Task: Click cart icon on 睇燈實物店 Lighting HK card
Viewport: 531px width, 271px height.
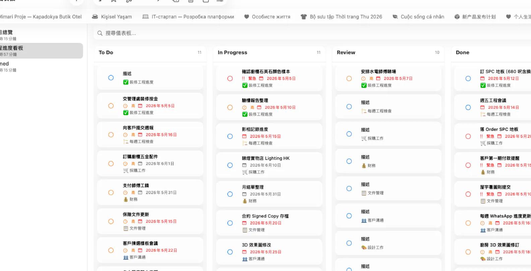Action: pyautogui.click(x=245, y=172)
